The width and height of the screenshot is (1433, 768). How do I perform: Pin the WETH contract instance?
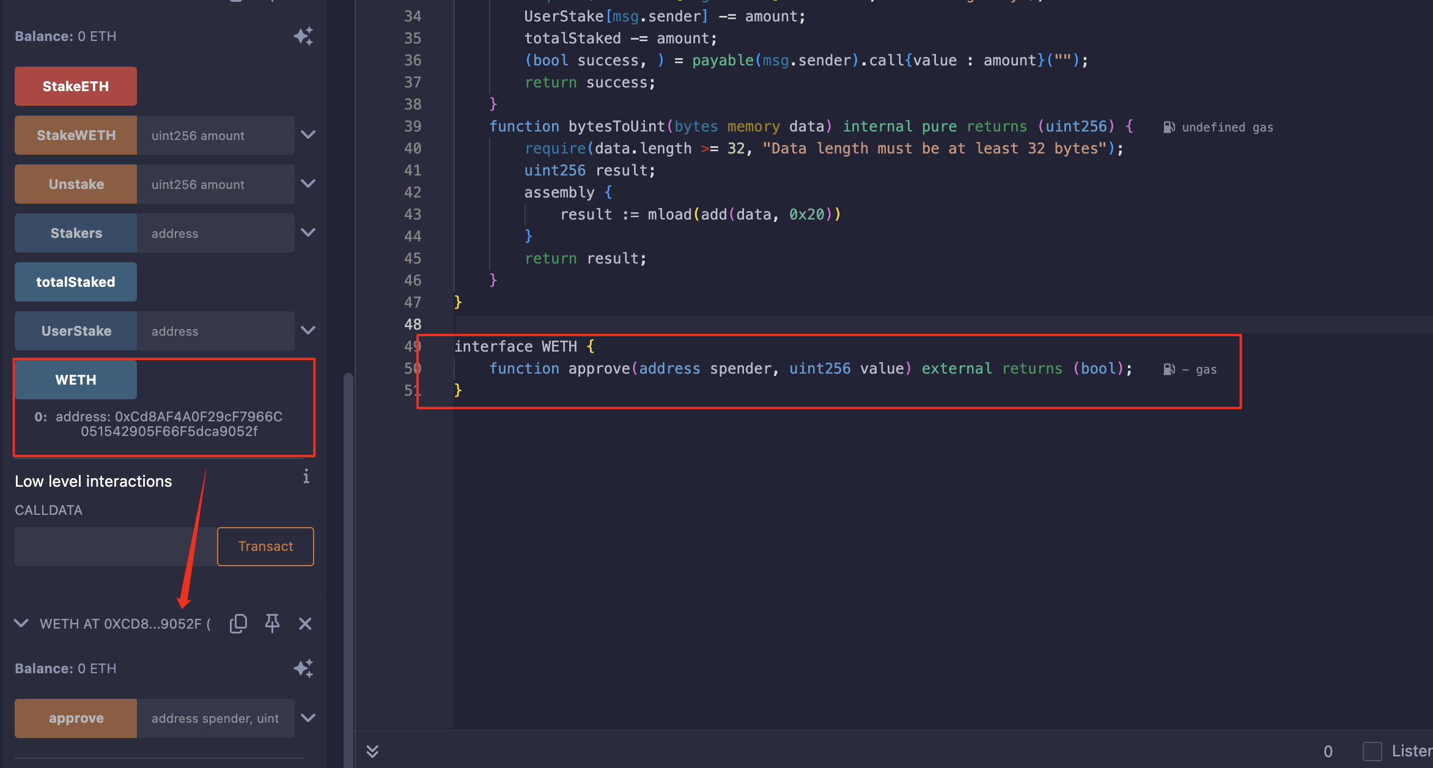[x=272, y=623]
